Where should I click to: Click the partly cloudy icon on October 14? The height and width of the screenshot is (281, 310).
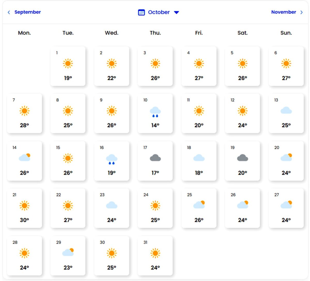tap(24, 158)
